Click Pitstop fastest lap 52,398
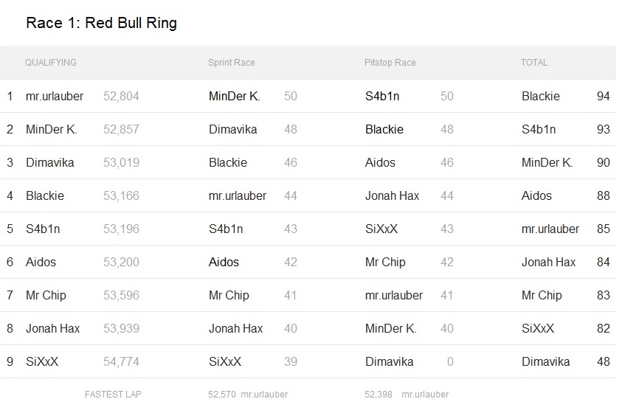 coord(378,395)
